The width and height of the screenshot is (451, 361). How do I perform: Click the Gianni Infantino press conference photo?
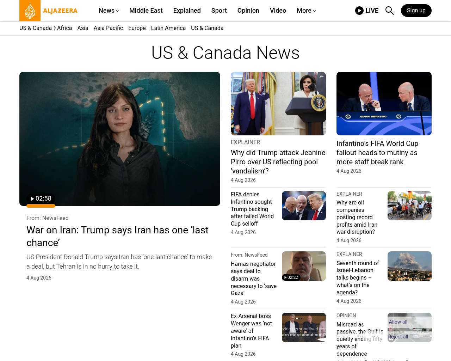click(x=384, y=104)
